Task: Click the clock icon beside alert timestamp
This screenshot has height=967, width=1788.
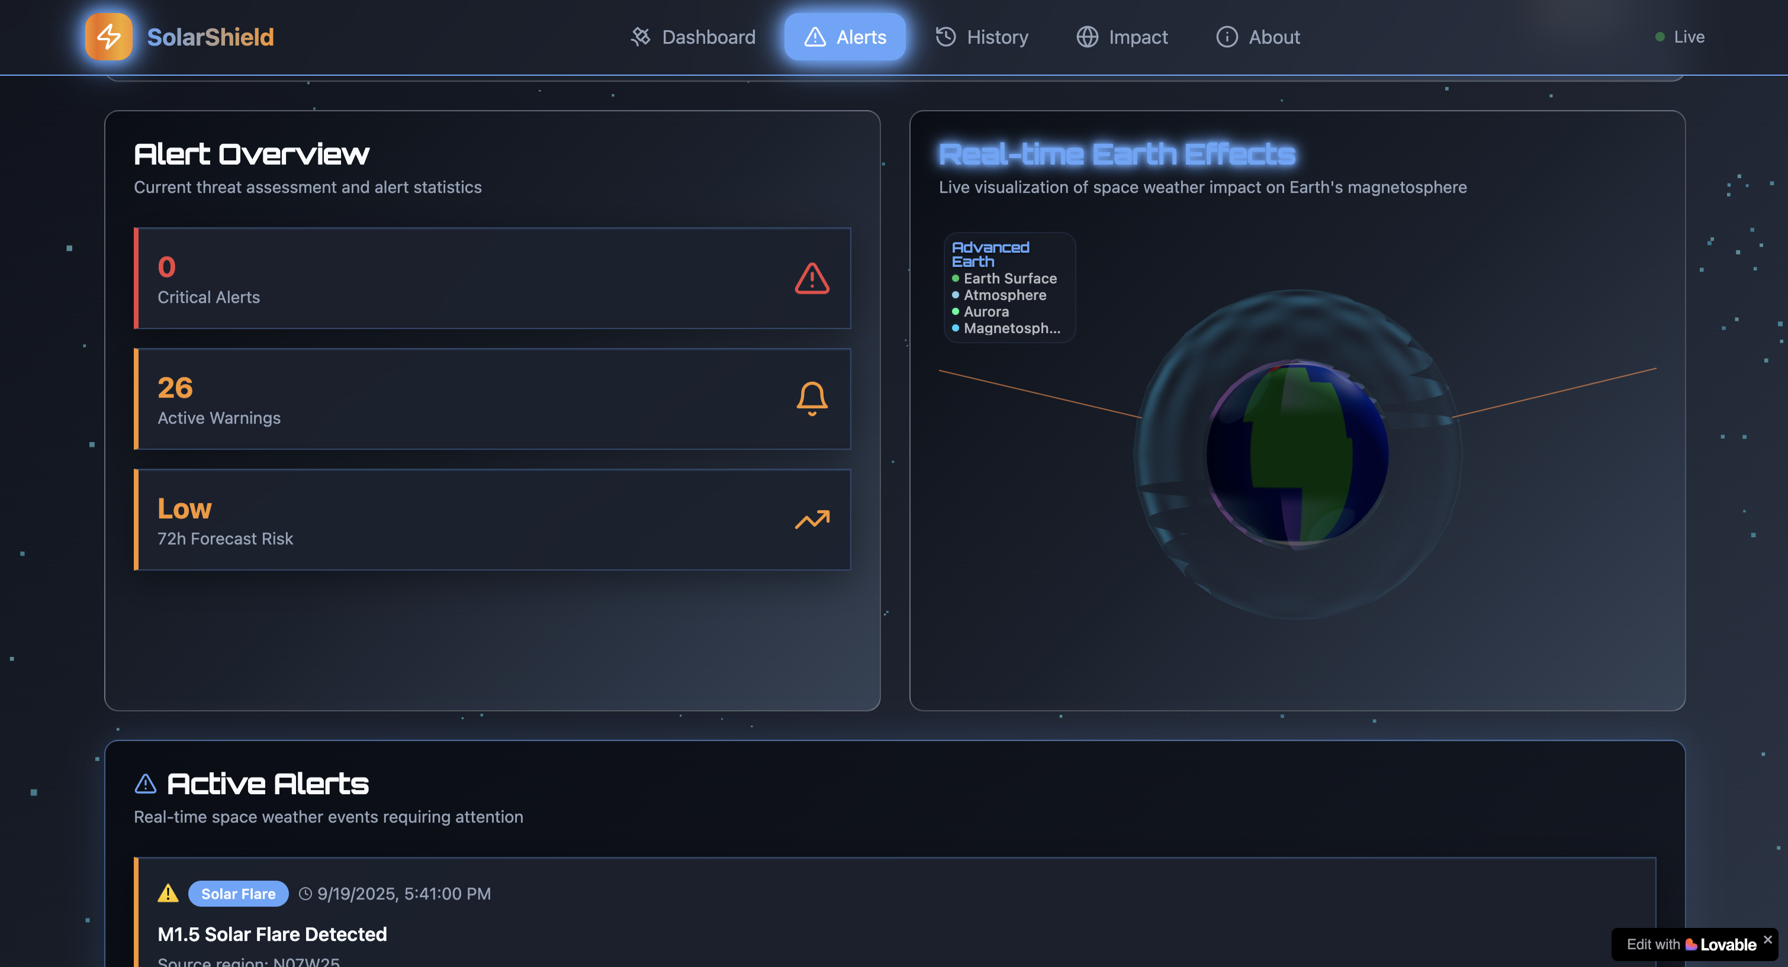Action: point(305,894)
